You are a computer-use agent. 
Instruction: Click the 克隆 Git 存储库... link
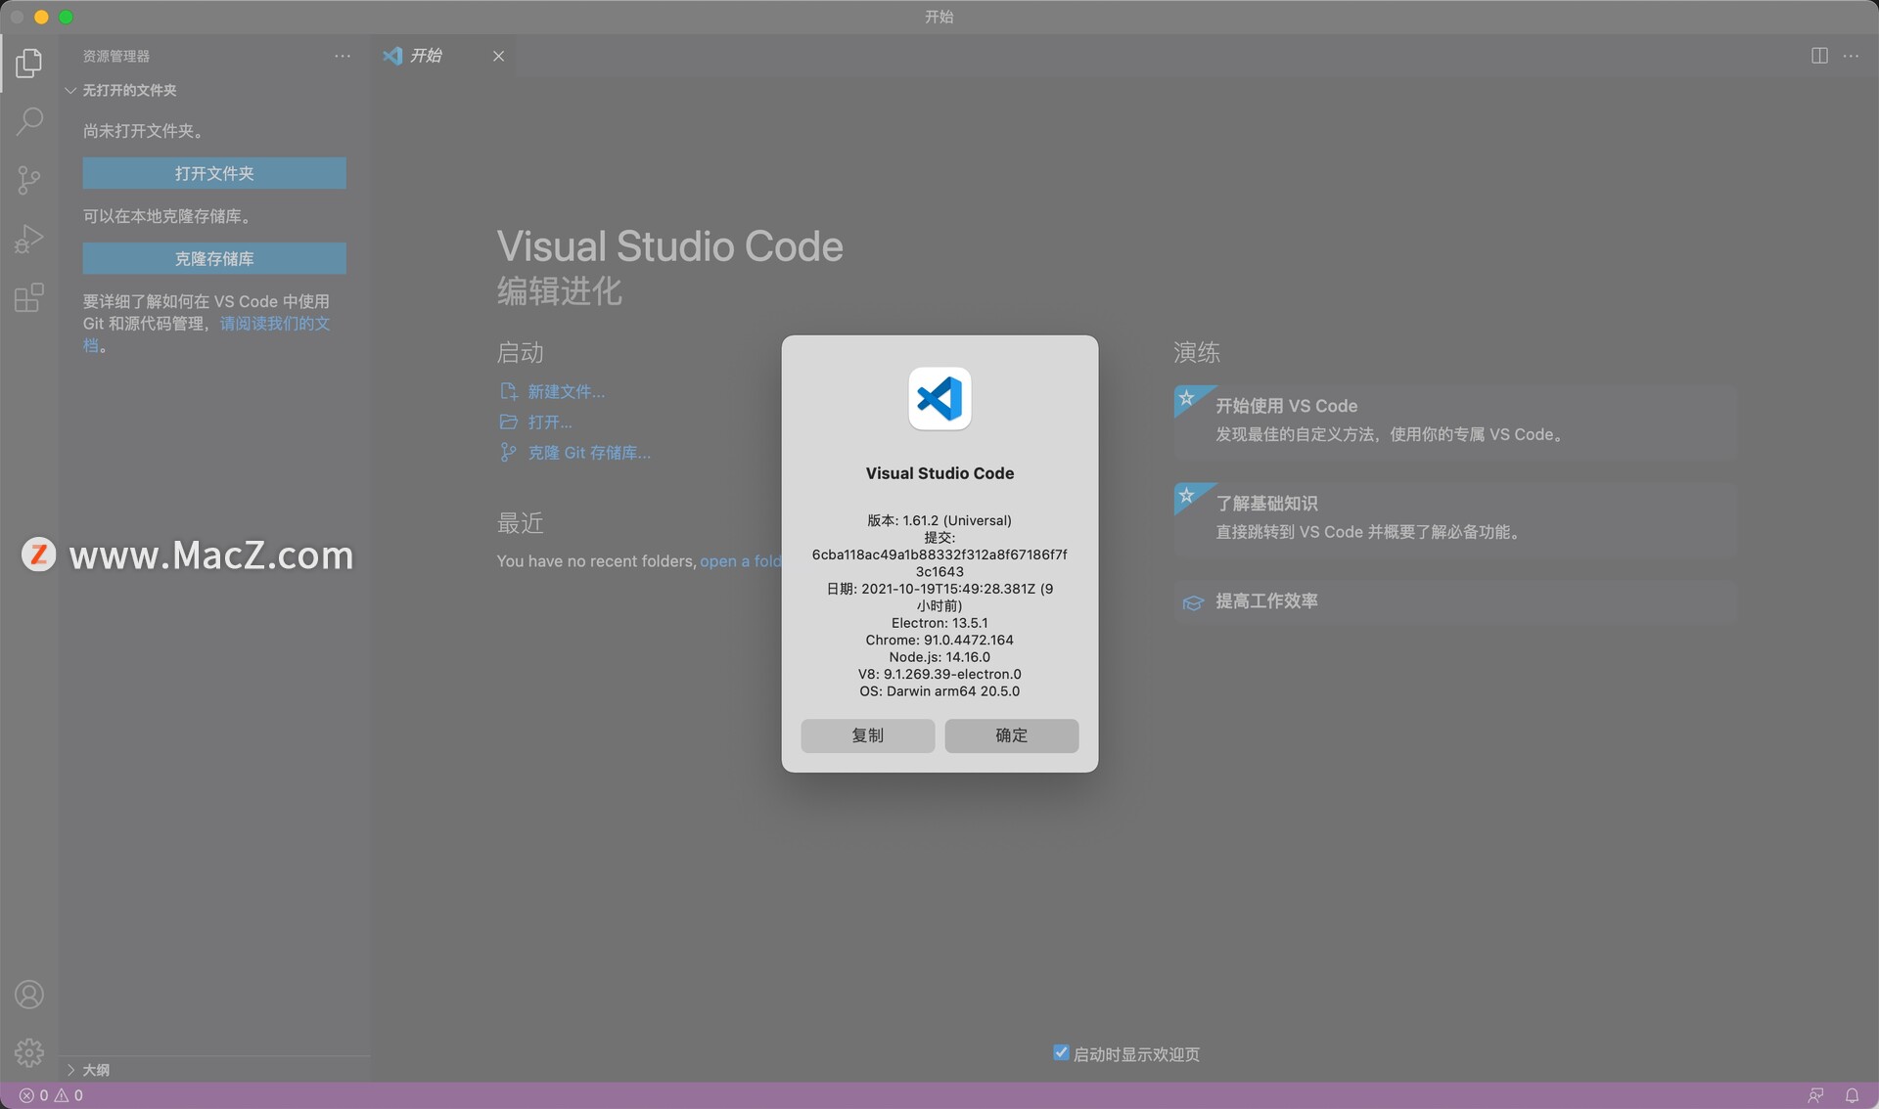(589, 453)
